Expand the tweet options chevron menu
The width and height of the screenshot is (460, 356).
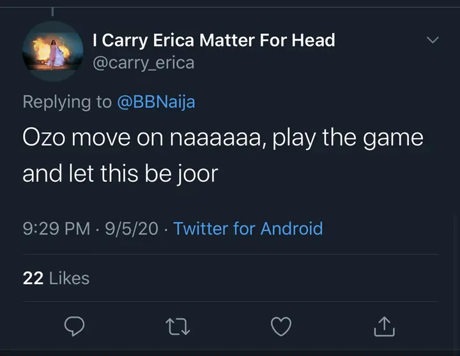433,40
